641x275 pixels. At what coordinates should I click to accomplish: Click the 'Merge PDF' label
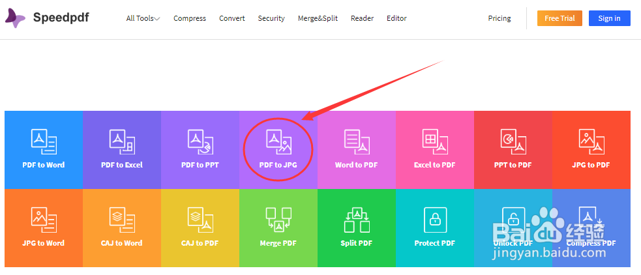coord(278,243)
